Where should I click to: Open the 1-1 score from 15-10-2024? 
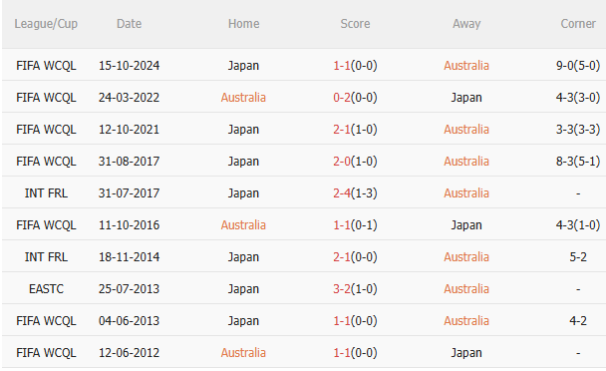tap(342, 66)
